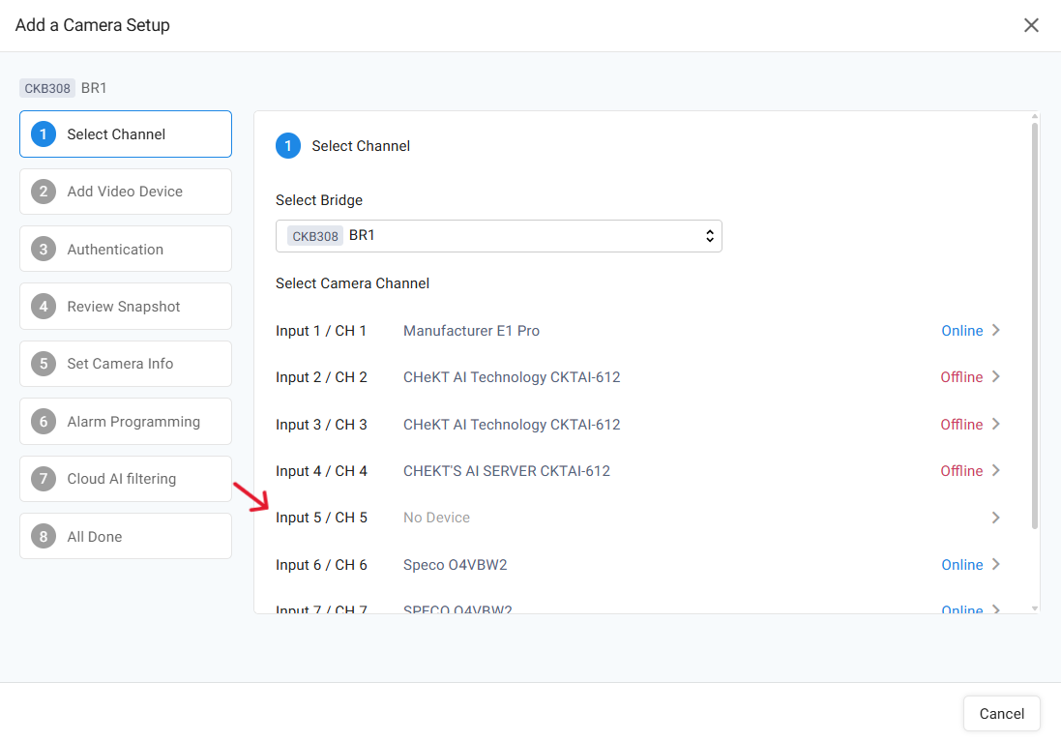This screenshot has width=1061, height=741.
Task: Click the number 1 icon in panel header
Action: [x=288, y=146]
